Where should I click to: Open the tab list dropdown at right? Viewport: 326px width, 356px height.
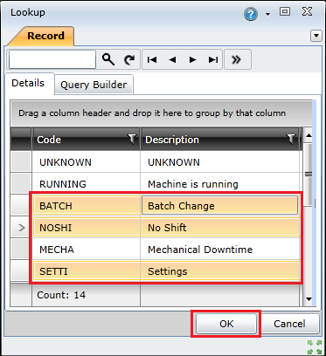point(316,36)
